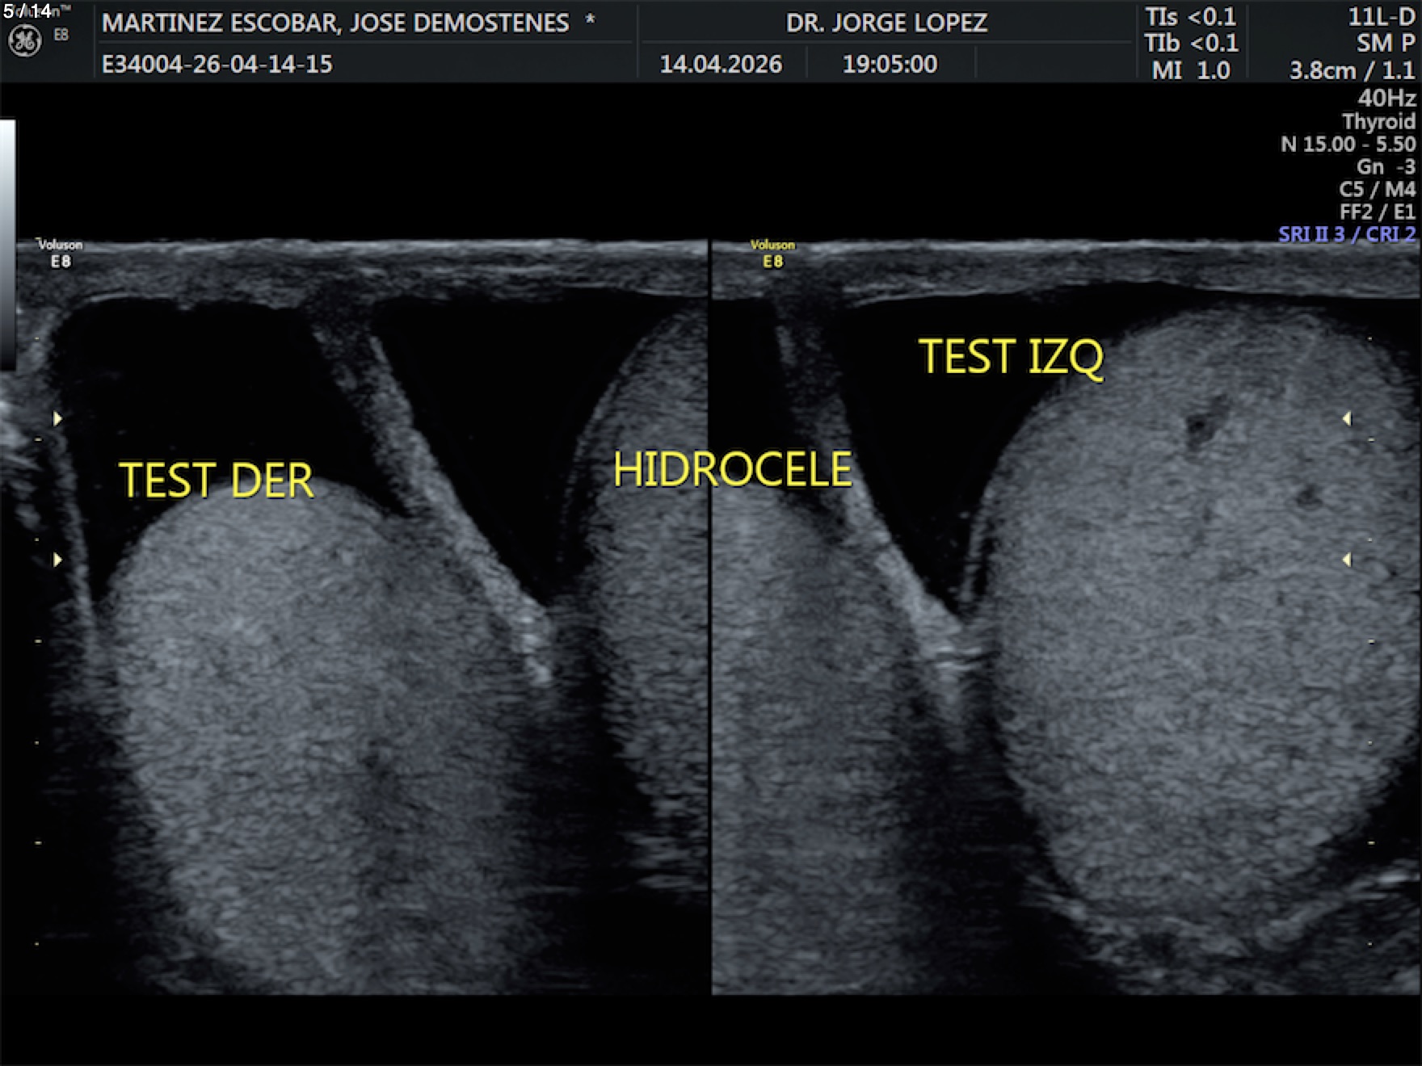Viewport: 1422px width, 1066px height.
Task: Click the patient name MARTINEZ ESCOBAR field
Action: pyautogui.click(x=335, y=23)
